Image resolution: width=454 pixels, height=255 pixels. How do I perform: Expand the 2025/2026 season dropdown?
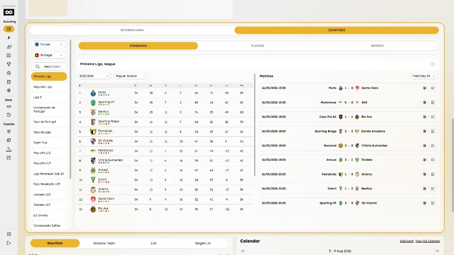pyautogui.click(x=94, y=76)
